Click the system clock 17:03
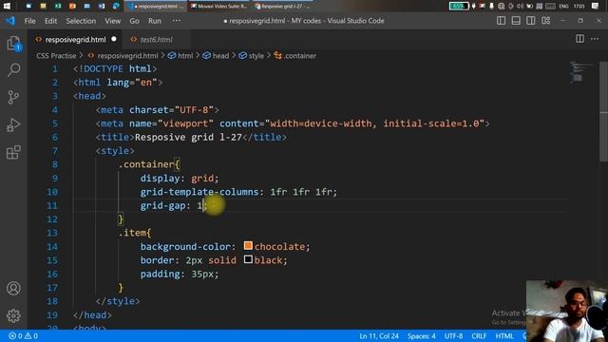The image size is (608, 342). point(579,7)
